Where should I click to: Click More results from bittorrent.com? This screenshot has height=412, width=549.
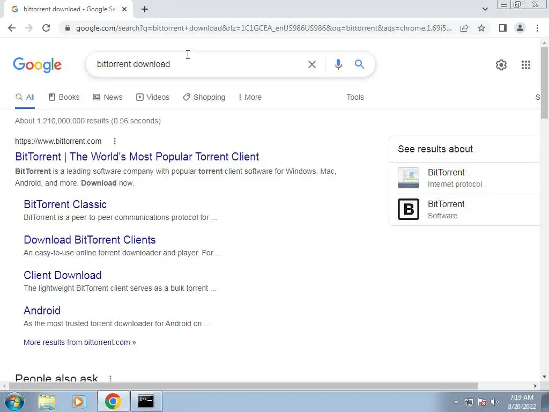[80, 342]
